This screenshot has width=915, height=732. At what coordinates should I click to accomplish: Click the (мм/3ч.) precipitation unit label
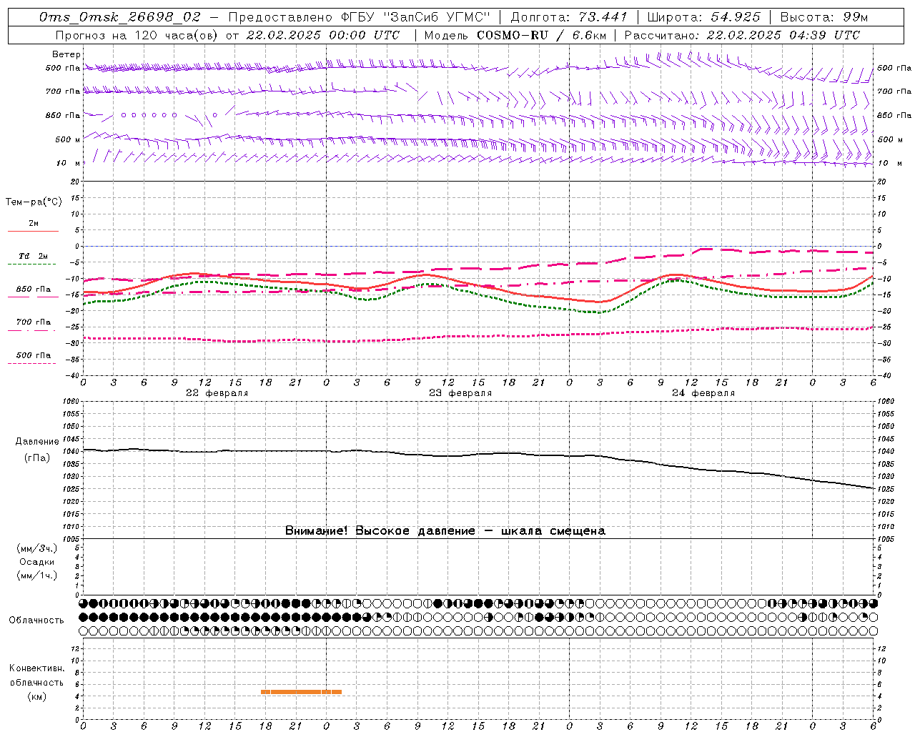point(36,548)
